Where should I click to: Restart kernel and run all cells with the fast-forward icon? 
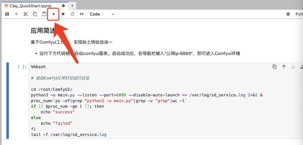(x=82, y=14)
